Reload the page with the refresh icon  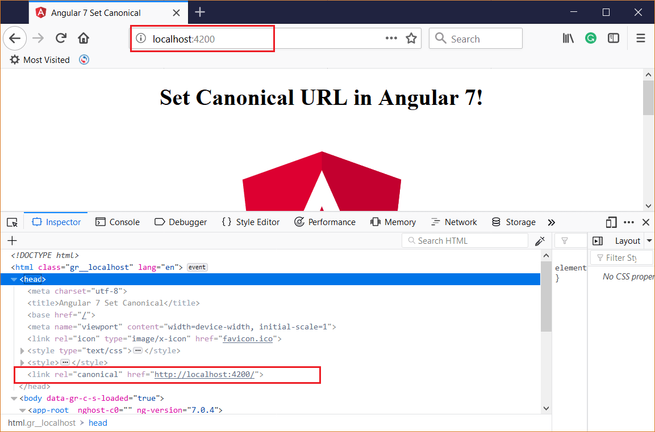coord(61,39)
